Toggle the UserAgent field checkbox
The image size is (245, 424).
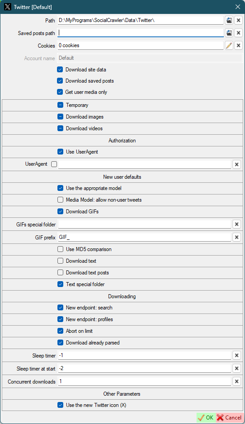click(54, 164)
